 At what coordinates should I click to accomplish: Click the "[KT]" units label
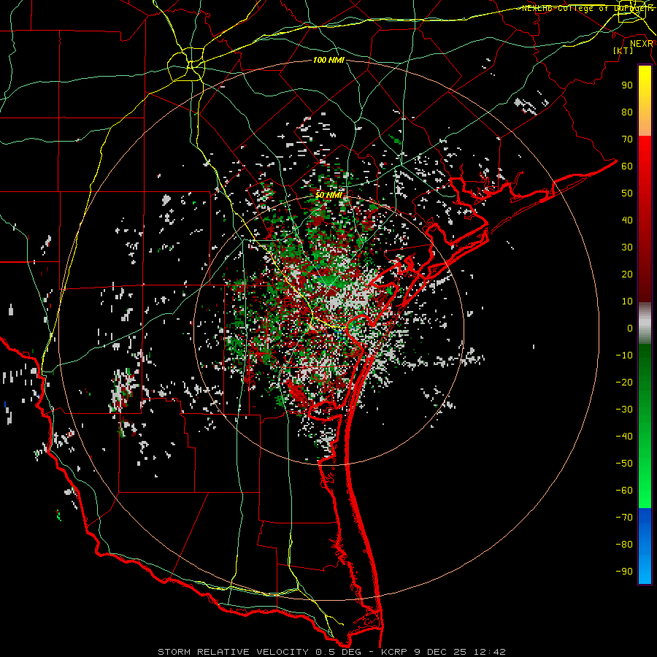623,50
